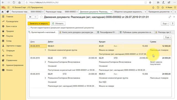Open the browser favorites list icon
The width and height of the screenshot is (177, 100).
click(158, 2)
